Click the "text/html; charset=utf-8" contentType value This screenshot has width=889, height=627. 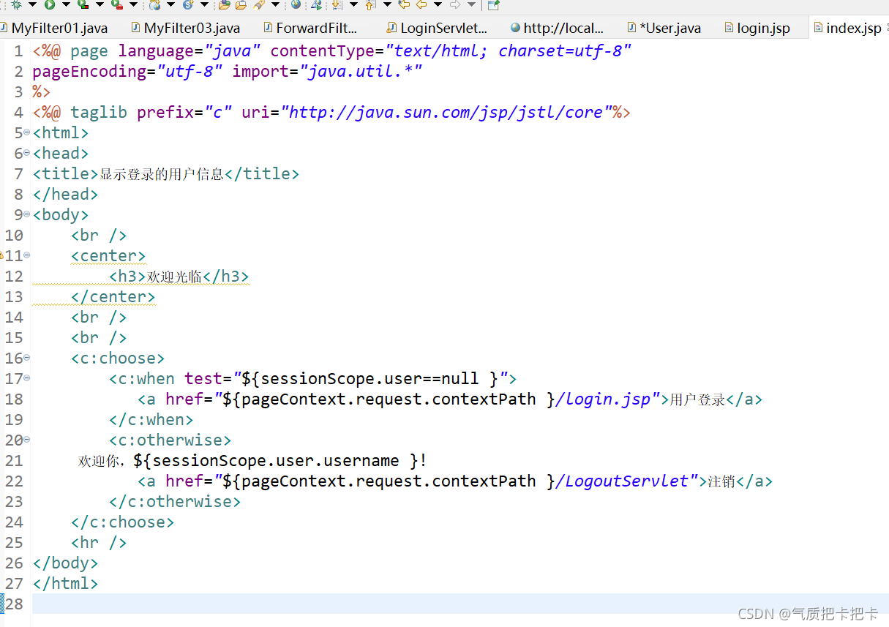[x=509, y=50]
